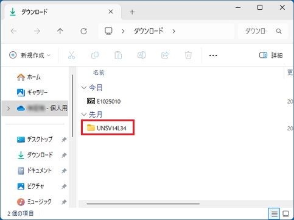
Task: Click the Copy icon in toolbar
Action: point(95,55)
